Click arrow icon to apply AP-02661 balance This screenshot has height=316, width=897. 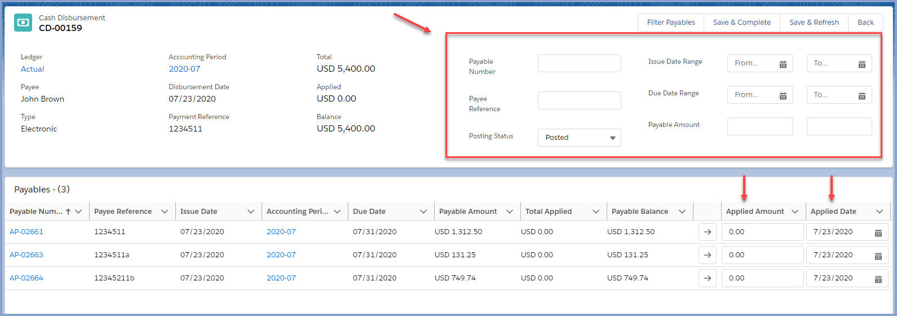click(x=708, y=232)
